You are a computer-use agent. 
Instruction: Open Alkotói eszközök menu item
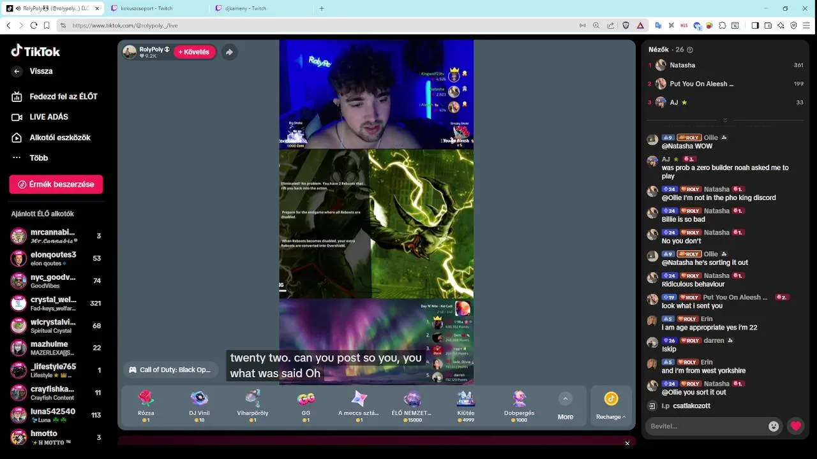[52, 137]
